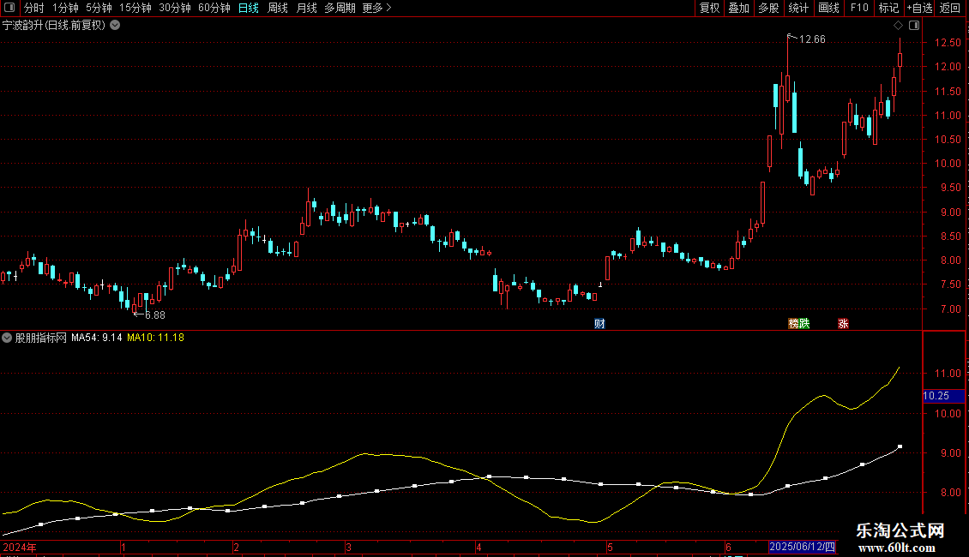Open F10 company information
The image size is (969, 557).
pos(859,8)
